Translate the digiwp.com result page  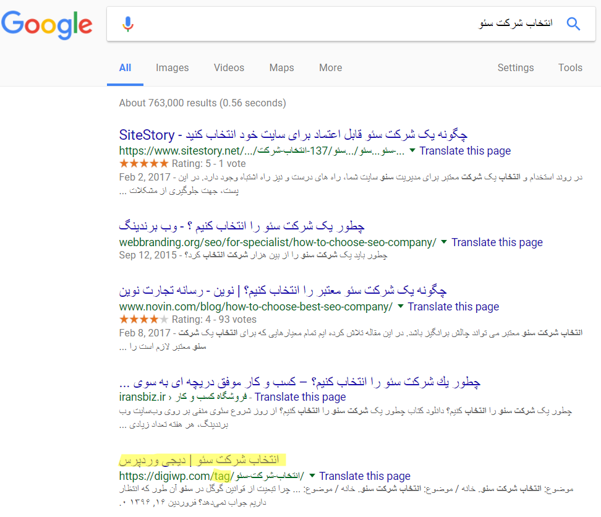pos(365,476)
